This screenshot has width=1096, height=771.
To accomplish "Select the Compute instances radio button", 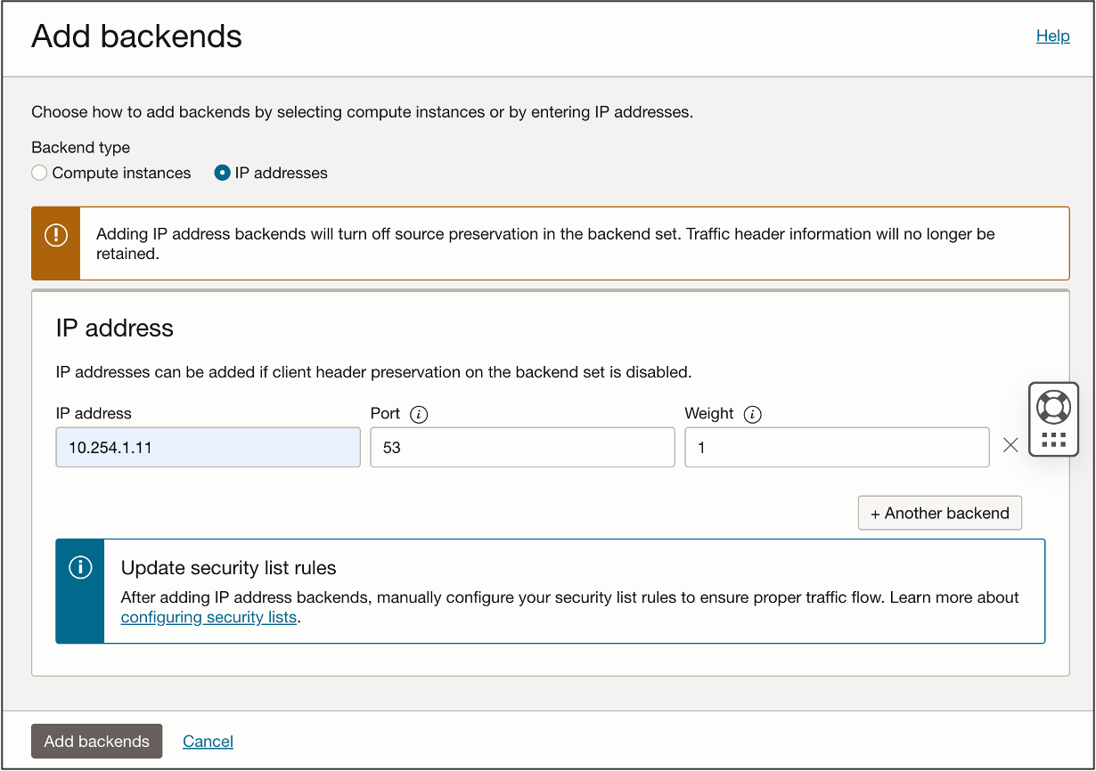I will click(x=38, y=173).
